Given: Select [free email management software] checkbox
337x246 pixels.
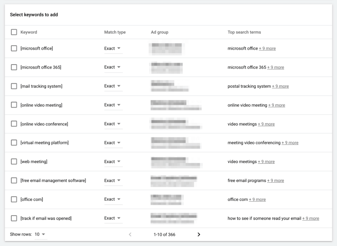Looking at the screenshot, I should point(14,180).
